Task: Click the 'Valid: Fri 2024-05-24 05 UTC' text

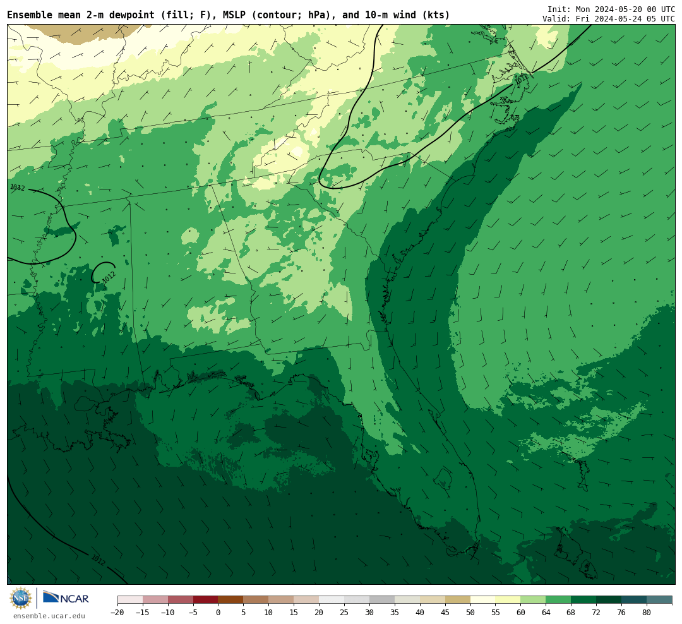Action: (x=609, y=19)
